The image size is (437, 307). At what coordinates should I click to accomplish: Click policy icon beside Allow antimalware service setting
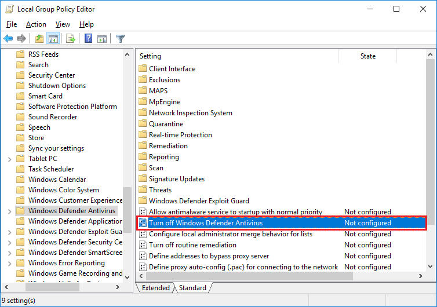143,212
